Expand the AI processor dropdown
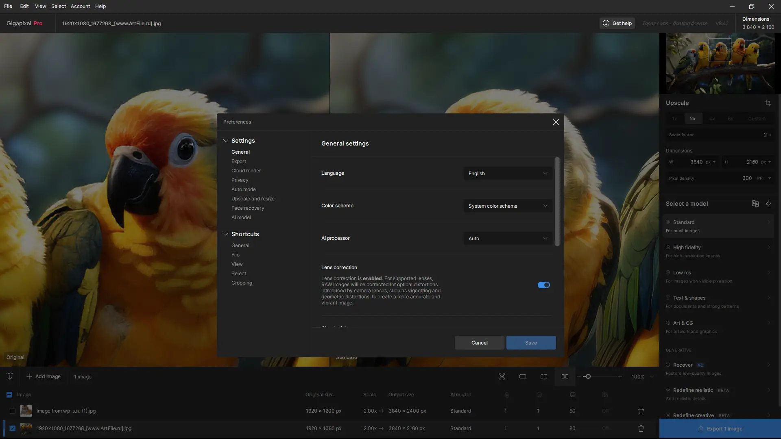This screenshot has width=781, height=439. (x=508, y=239)
